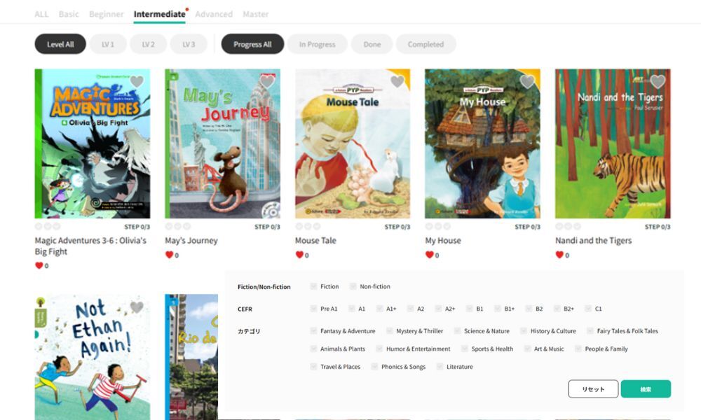Check the Phonics & Songs category
Screen dimensions: 701x420
point(375,367)
